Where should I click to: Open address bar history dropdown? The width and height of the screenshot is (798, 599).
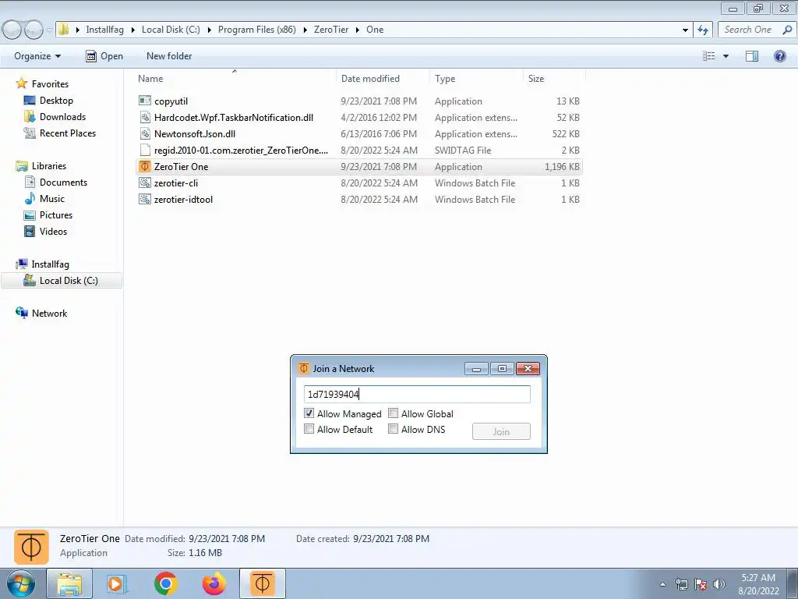pos(685,30)
